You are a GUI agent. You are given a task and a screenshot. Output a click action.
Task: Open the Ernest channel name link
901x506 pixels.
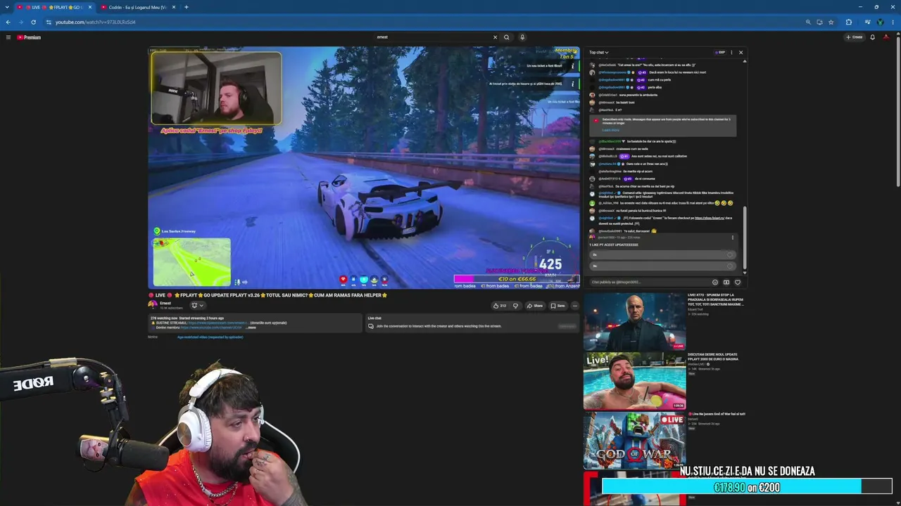tap(165, 303)
